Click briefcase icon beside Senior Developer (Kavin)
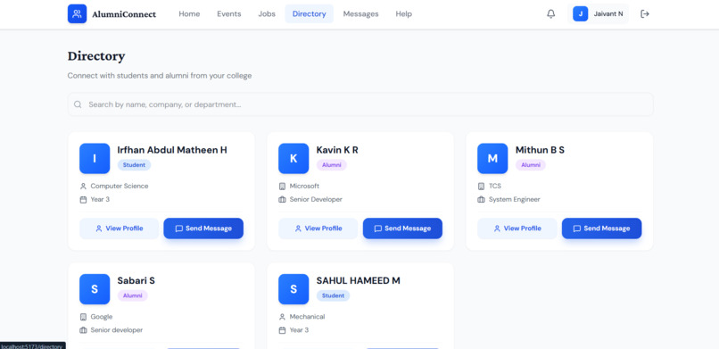719x349 pixels. pos(282,200)
